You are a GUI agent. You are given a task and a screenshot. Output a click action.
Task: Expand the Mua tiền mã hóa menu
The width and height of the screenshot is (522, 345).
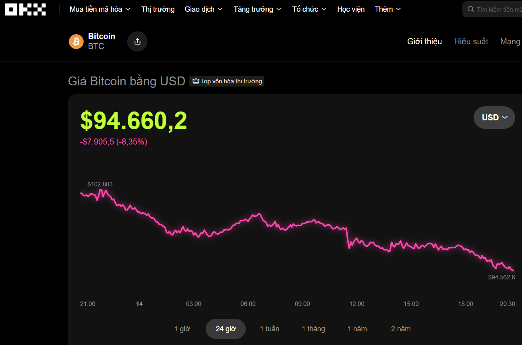[x=100, y=9]
